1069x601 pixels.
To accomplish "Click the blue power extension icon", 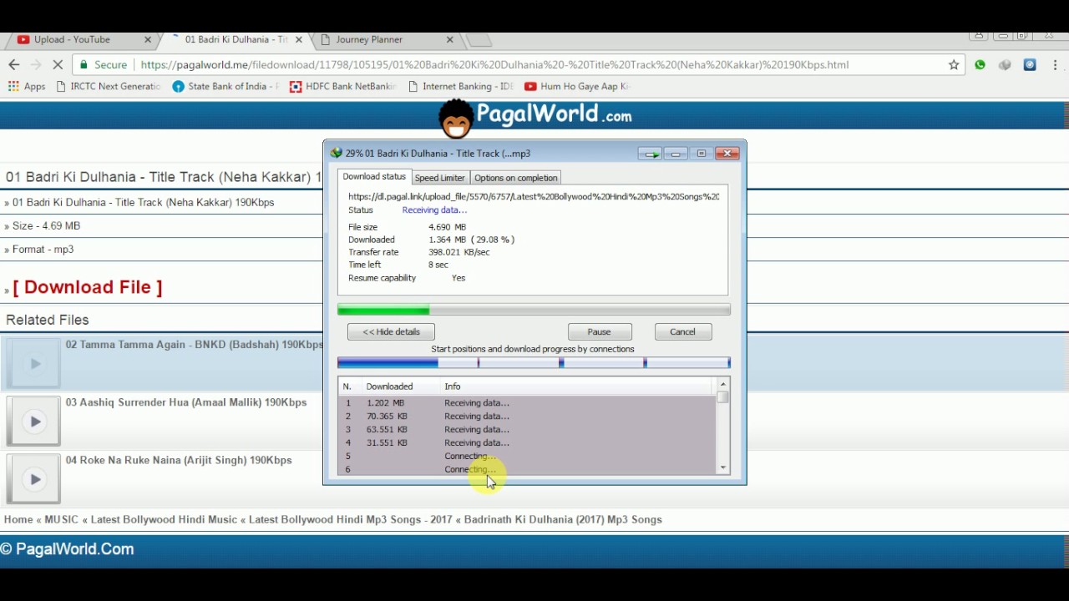I will (x=1030, y=64).
